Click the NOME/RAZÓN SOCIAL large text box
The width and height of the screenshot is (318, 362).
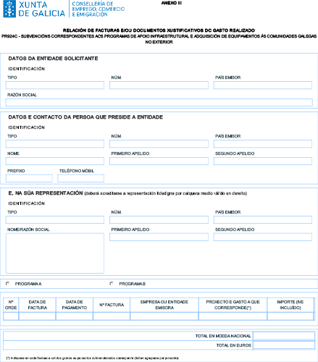(55, 253)
